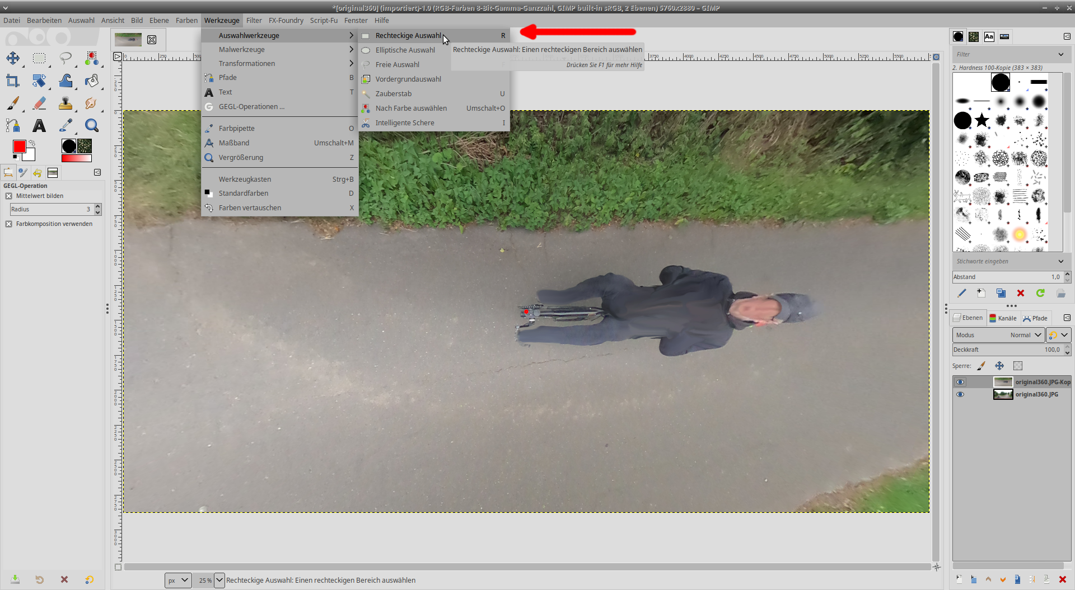This screenshot has height=590, width=1075.
Task: Click the Paths tool icon in toolbox
Action: (12, 126)
